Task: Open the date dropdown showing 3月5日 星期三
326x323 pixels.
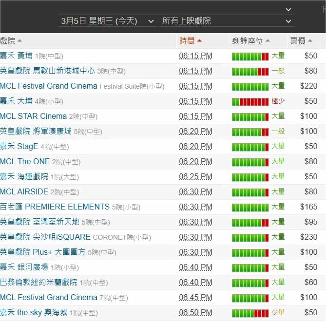Action: coord(107,21)
